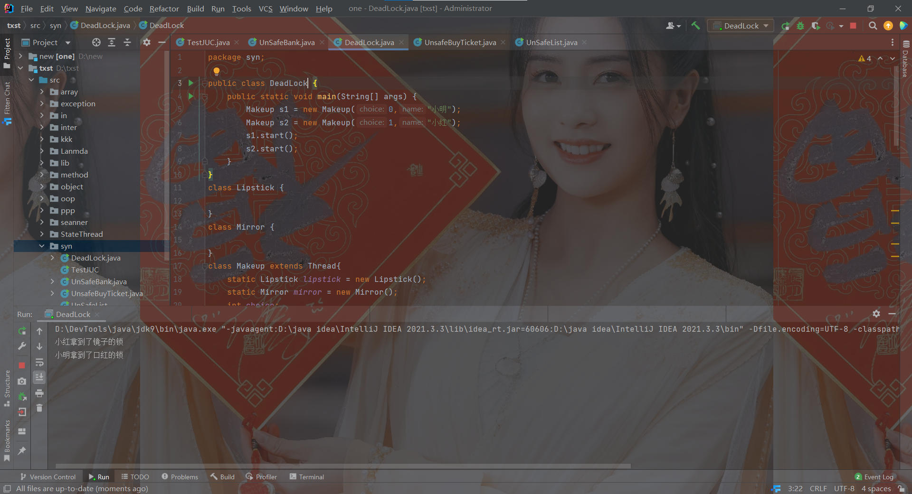Open the editor tabs more options menu

[x=893, y=42]
